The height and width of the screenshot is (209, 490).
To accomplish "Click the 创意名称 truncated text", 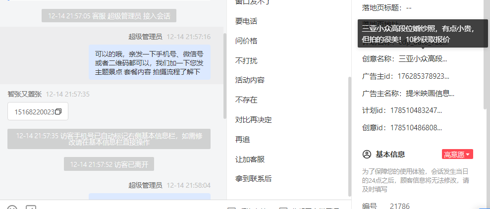I will click(423, 59).
